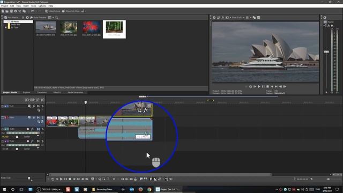Select All Media in the media tree

click(15, 21)
